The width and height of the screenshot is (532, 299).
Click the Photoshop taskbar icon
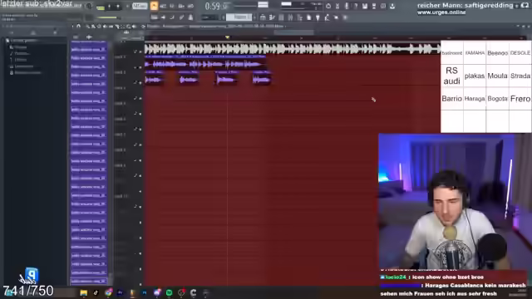pyautogui.click(x=145, y=292)
